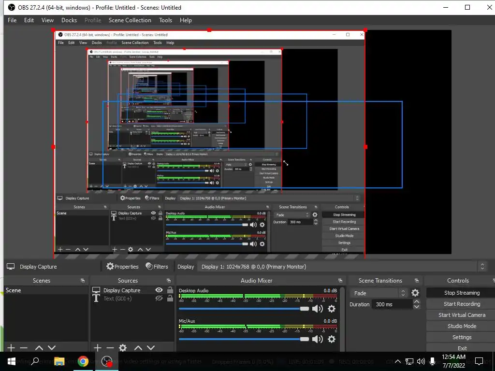
Task: Mute Mic/Aux speaker icon
Action: pyautogui.click(x=317, y=339)
